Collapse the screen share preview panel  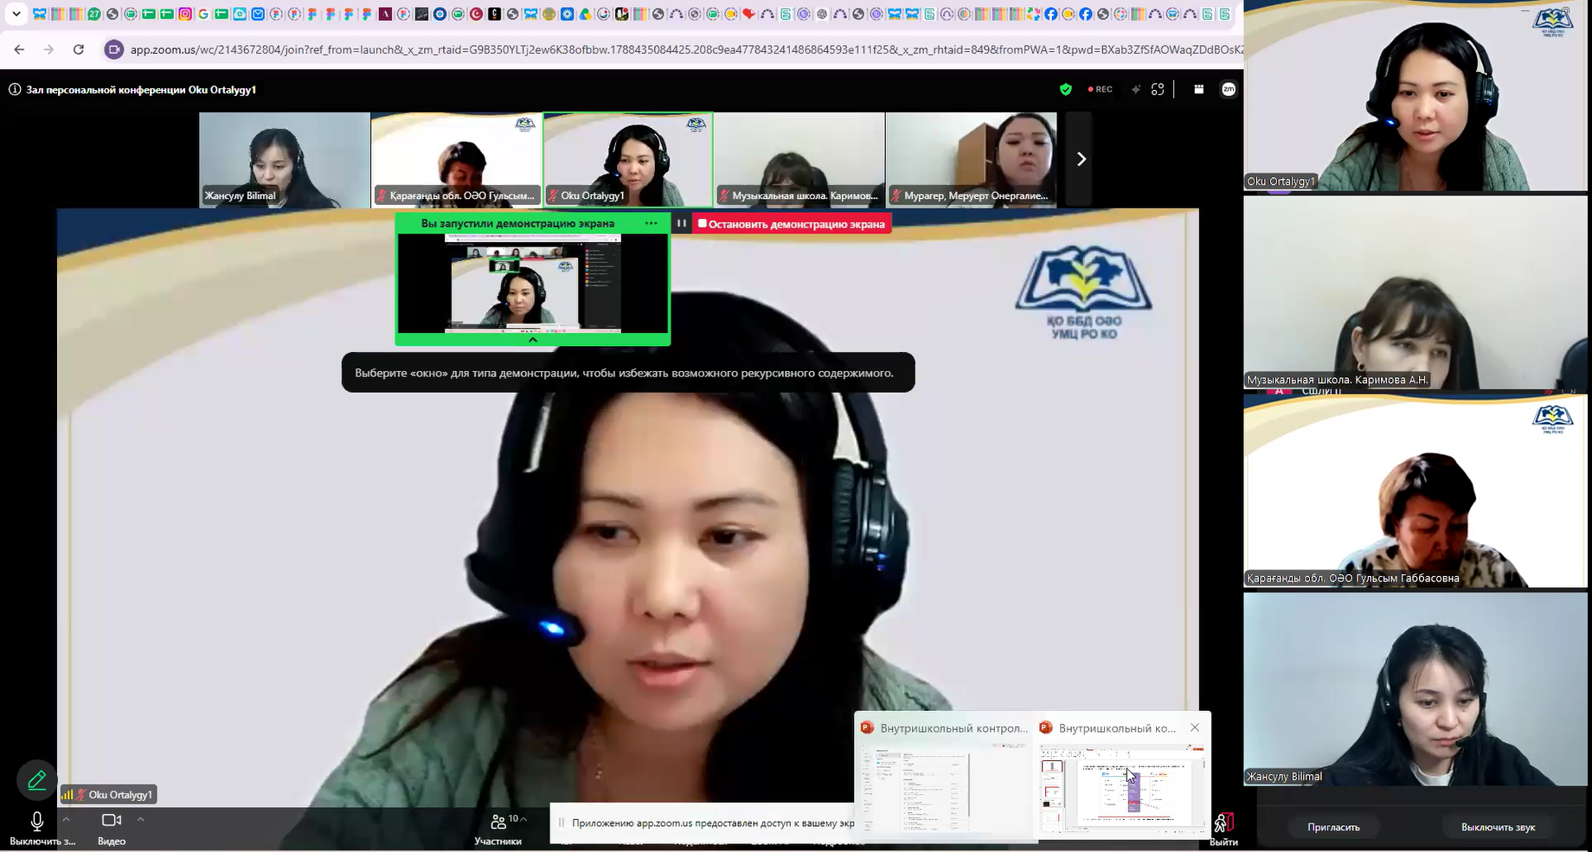coord(533,340)
